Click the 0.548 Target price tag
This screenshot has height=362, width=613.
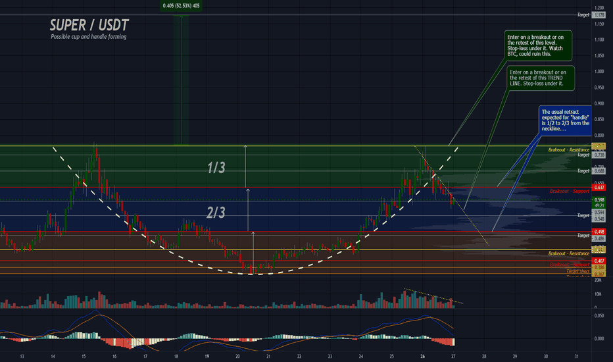tap(599, 219)
